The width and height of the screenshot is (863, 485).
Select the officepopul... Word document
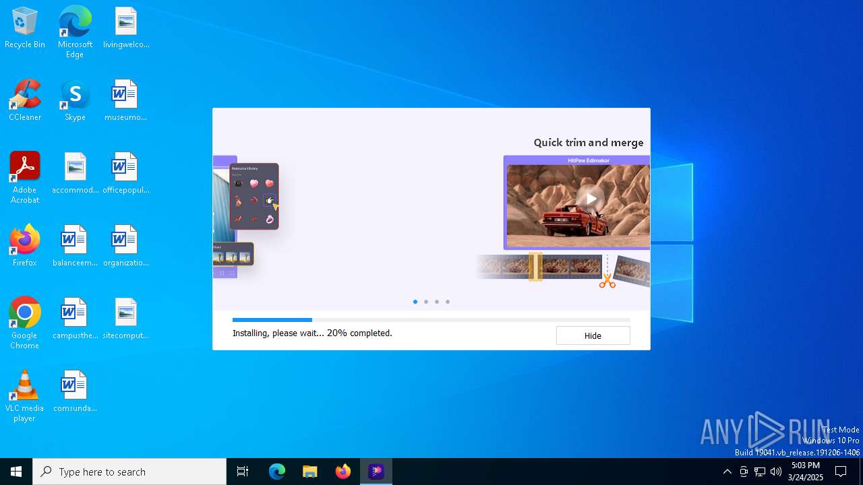125,174
